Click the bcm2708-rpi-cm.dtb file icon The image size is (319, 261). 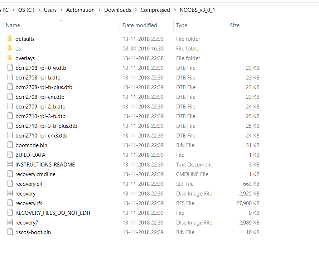pos(10,96)
